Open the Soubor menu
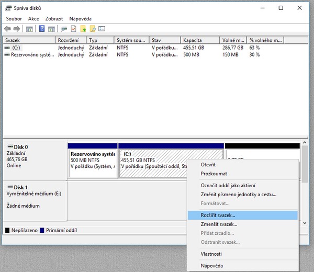Screen dimensions: 314x272 point(14,18)
